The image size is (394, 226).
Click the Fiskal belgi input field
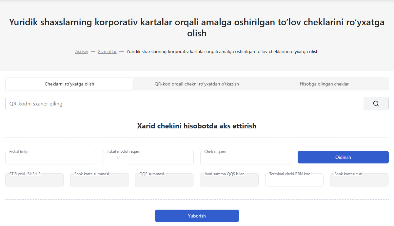[50, 159]
